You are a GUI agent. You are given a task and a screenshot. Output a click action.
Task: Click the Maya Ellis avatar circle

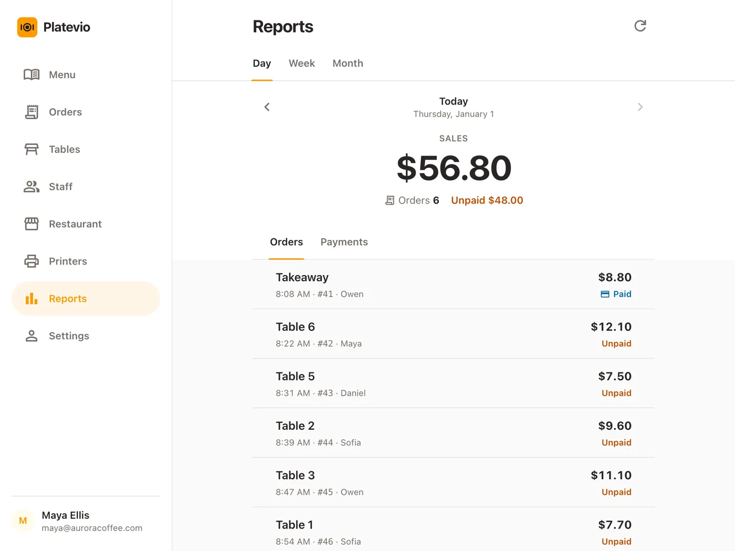click(x=23, y=521)
